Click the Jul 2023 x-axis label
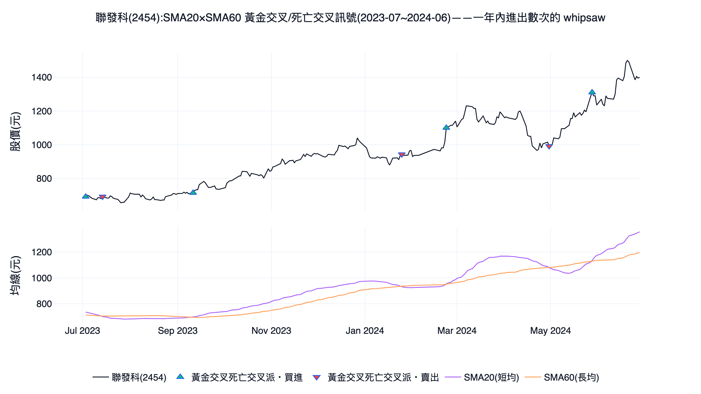 coord(82,331)
